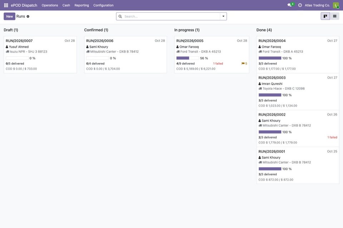Click vehicle Toyota Hiace - DXB C 12098

pos(284,88)
